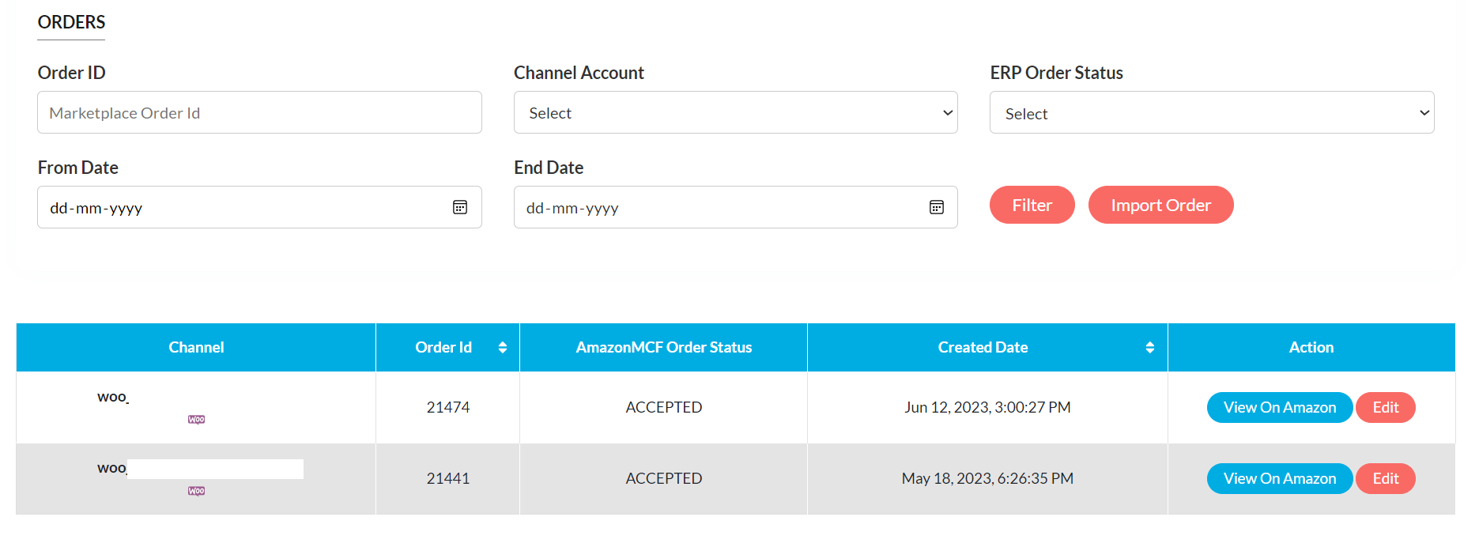This screenshot has height=547, width=1479.
Task: Click the Channel column header
Action: click(x=196, y=347)
